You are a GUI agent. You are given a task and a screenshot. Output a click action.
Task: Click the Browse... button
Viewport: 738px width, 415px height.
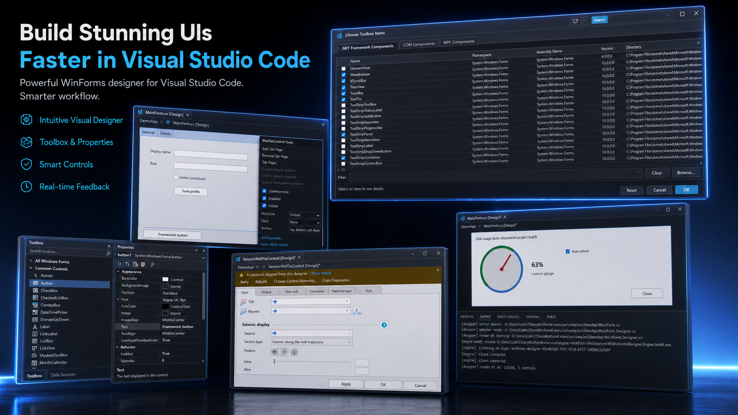click(x=685, y=172)
